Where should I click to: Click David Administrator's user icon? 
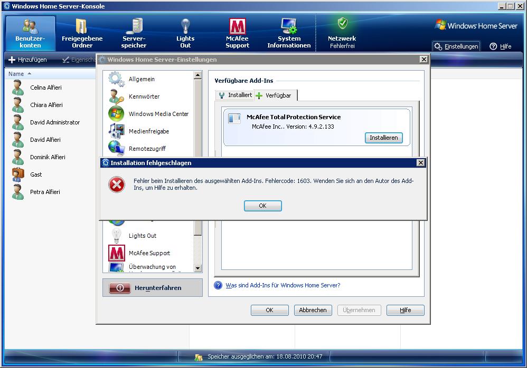(18, 122)
